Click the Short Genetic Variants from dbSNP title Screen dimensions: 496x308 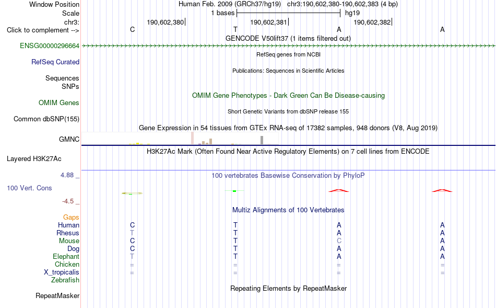point(288,111)
